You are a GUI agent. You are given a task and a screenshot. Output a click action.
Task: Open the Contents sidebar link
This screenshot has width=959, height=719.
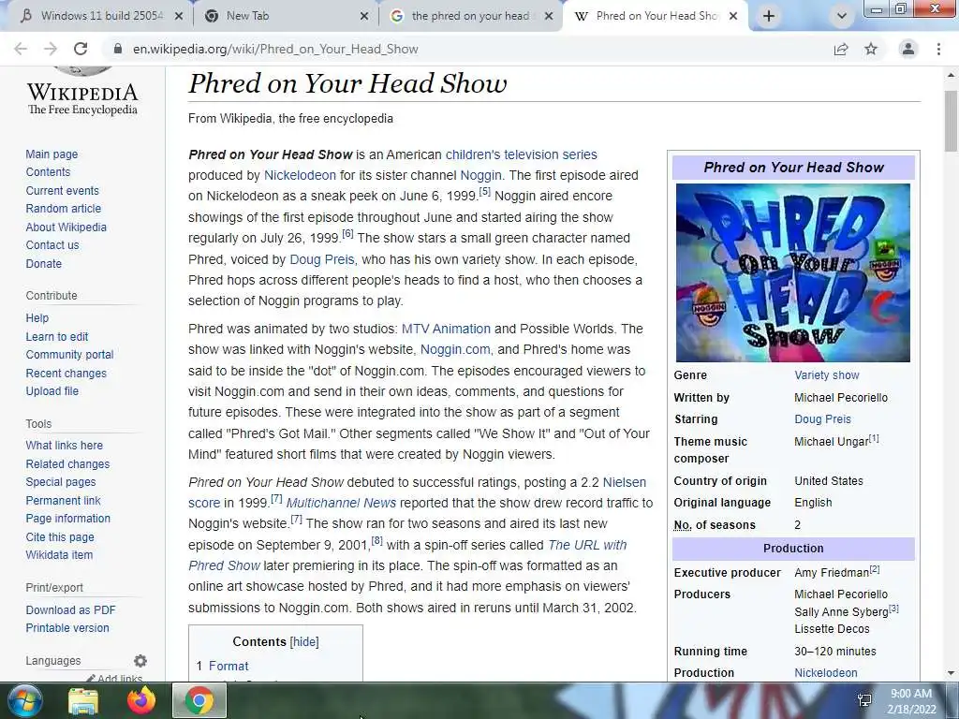coord(49,172)
